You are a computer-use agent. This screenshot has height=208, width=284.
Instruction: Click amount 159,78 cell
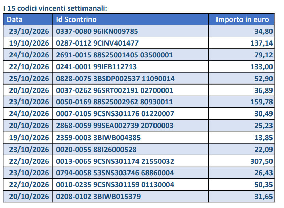242,102
